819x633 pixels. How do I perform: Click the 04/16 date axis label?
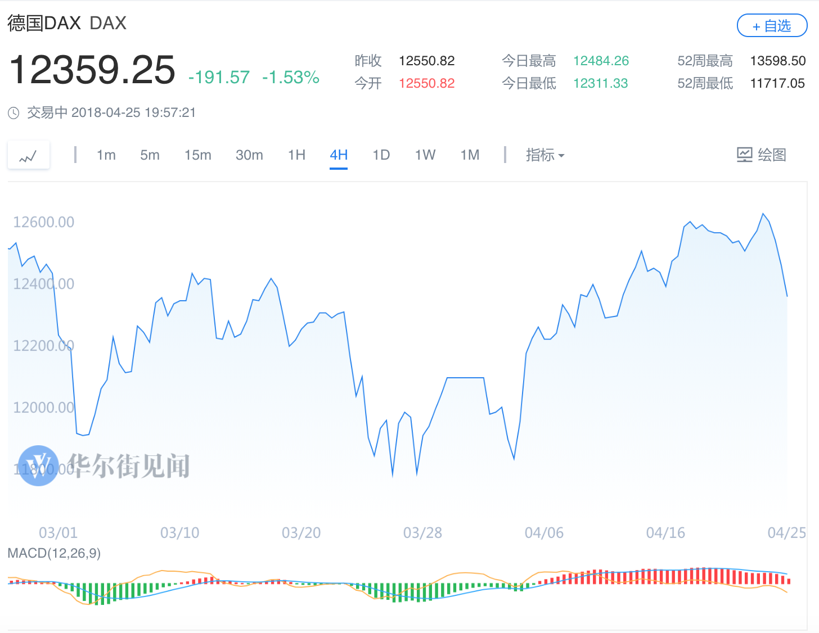coord(665,533)
